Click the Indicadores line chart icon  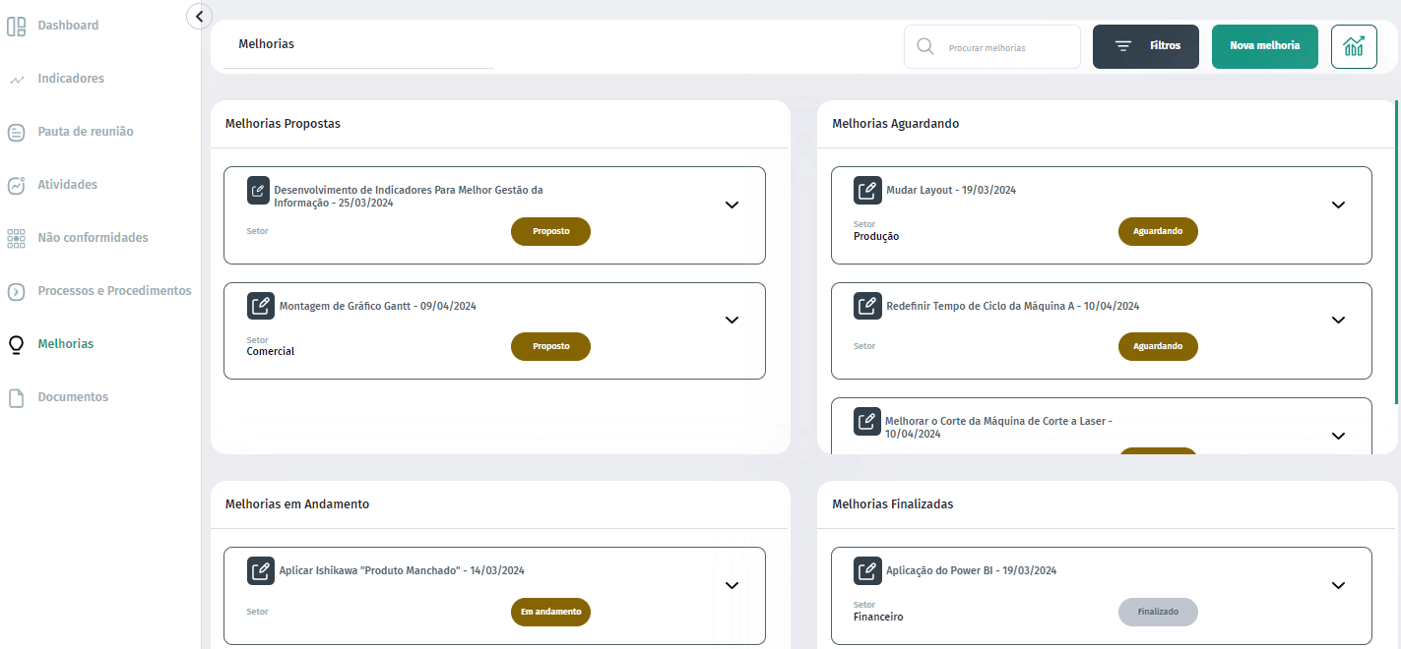pos(16,79)
